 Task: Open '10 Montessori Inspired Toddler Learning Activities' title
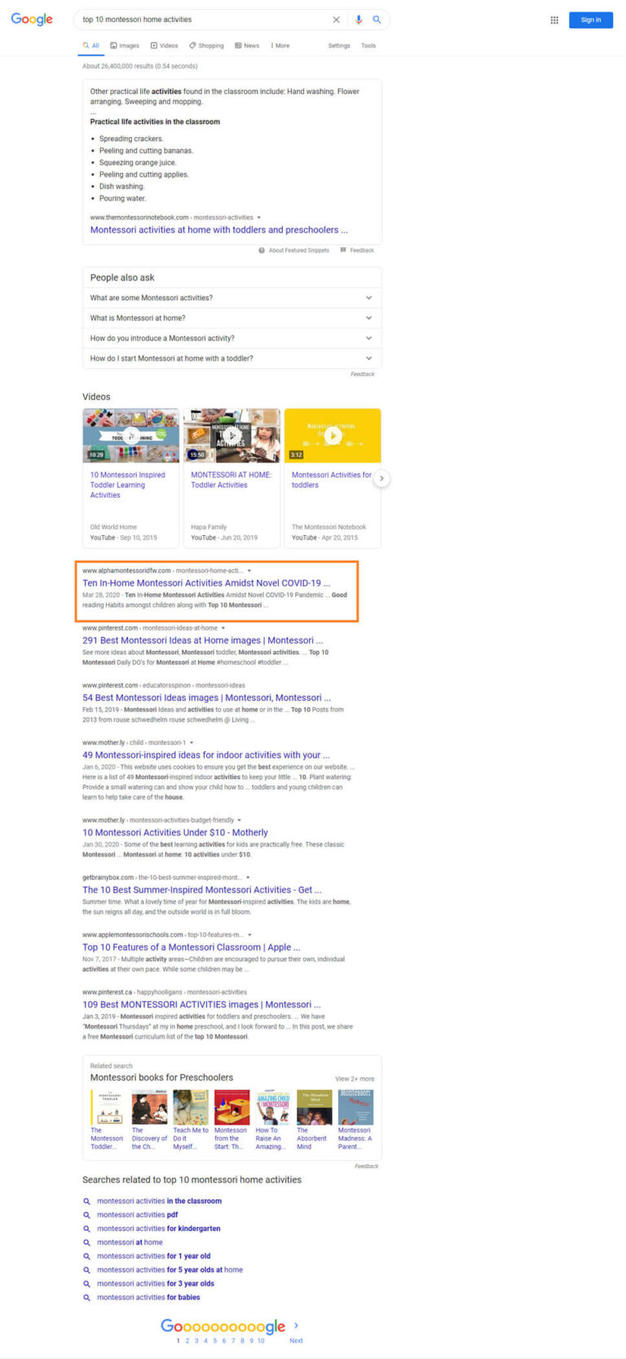tap(127, 485)
